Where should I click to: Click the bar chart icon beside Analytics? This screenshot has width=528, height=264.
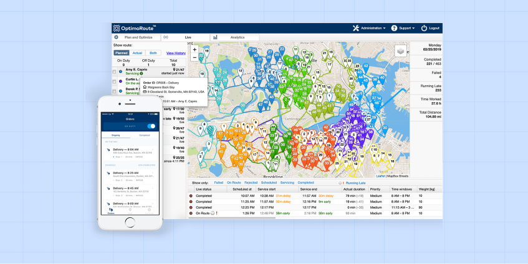pyautogui.click(x=215, y=37)
